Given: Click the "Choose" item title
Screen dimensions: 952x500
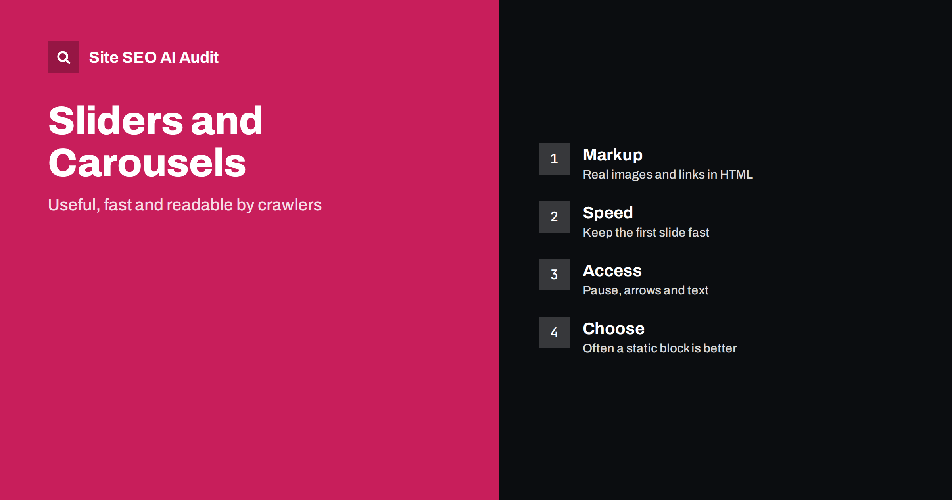Looking at the screenshot, I should point(614,329).
